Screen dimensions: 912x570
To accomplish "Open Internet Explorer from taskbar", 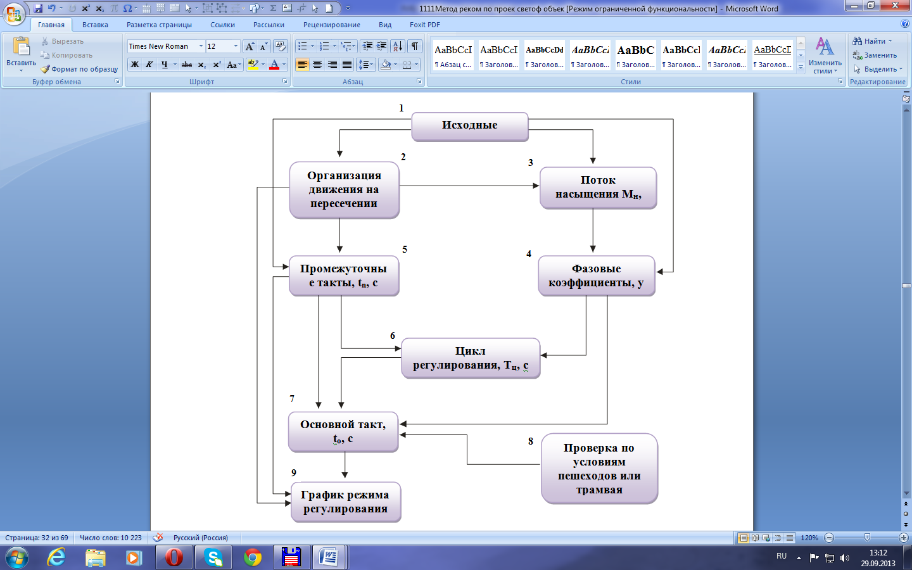I will [x=56, y=557].
